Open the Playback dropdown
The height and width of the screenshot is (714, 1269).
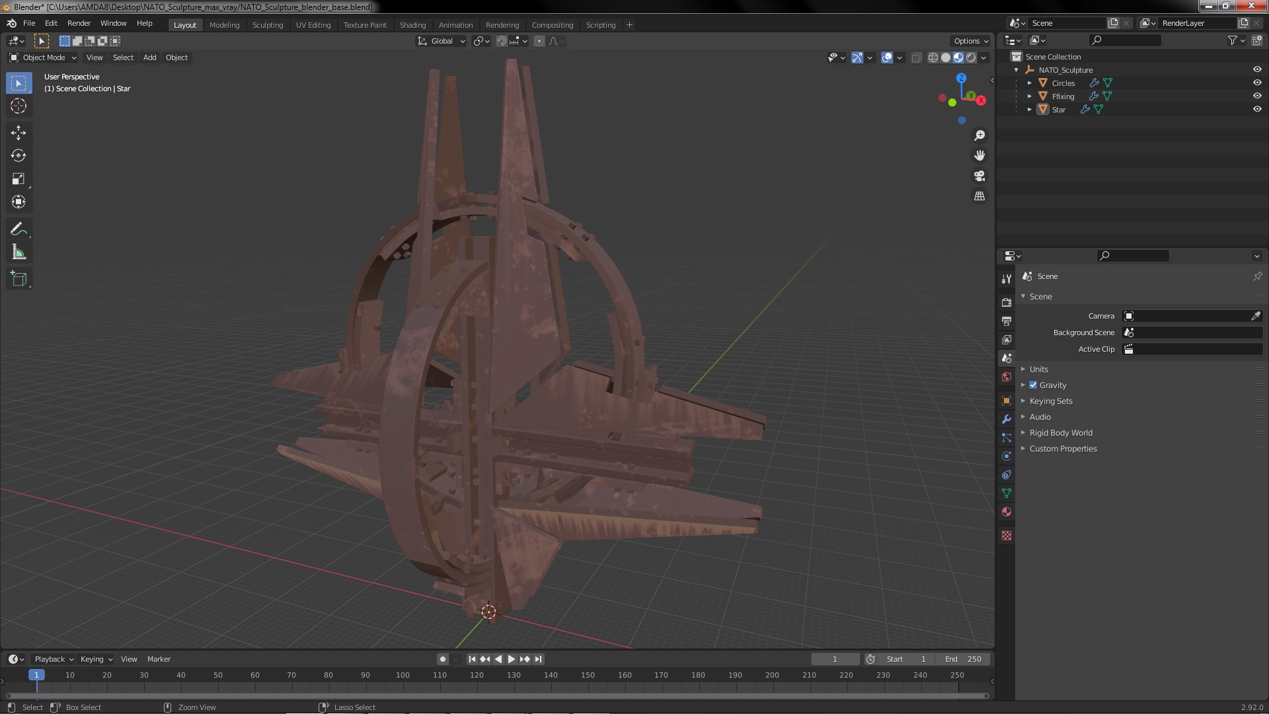pyautogui.click(x=54, y=659)
